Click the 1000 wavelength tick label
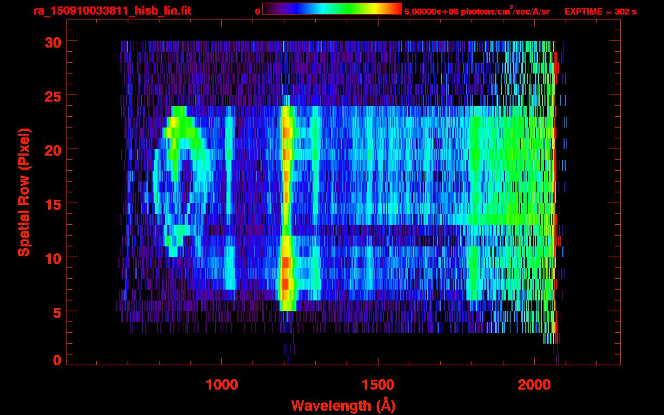This screenshot has height=415, width=664. 222,385
